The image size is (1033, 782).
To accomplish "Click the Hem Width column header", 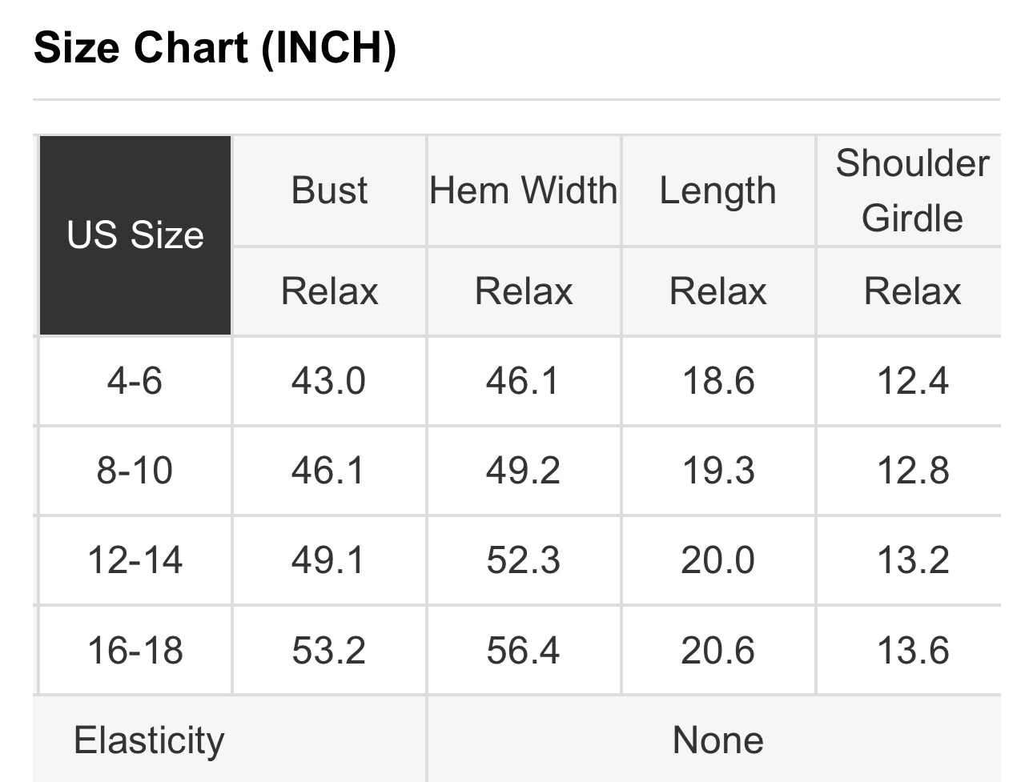I will [524, 190].
